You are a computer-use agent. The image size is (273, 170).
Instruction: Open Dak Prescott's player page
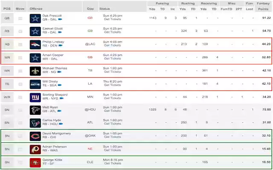52,16
